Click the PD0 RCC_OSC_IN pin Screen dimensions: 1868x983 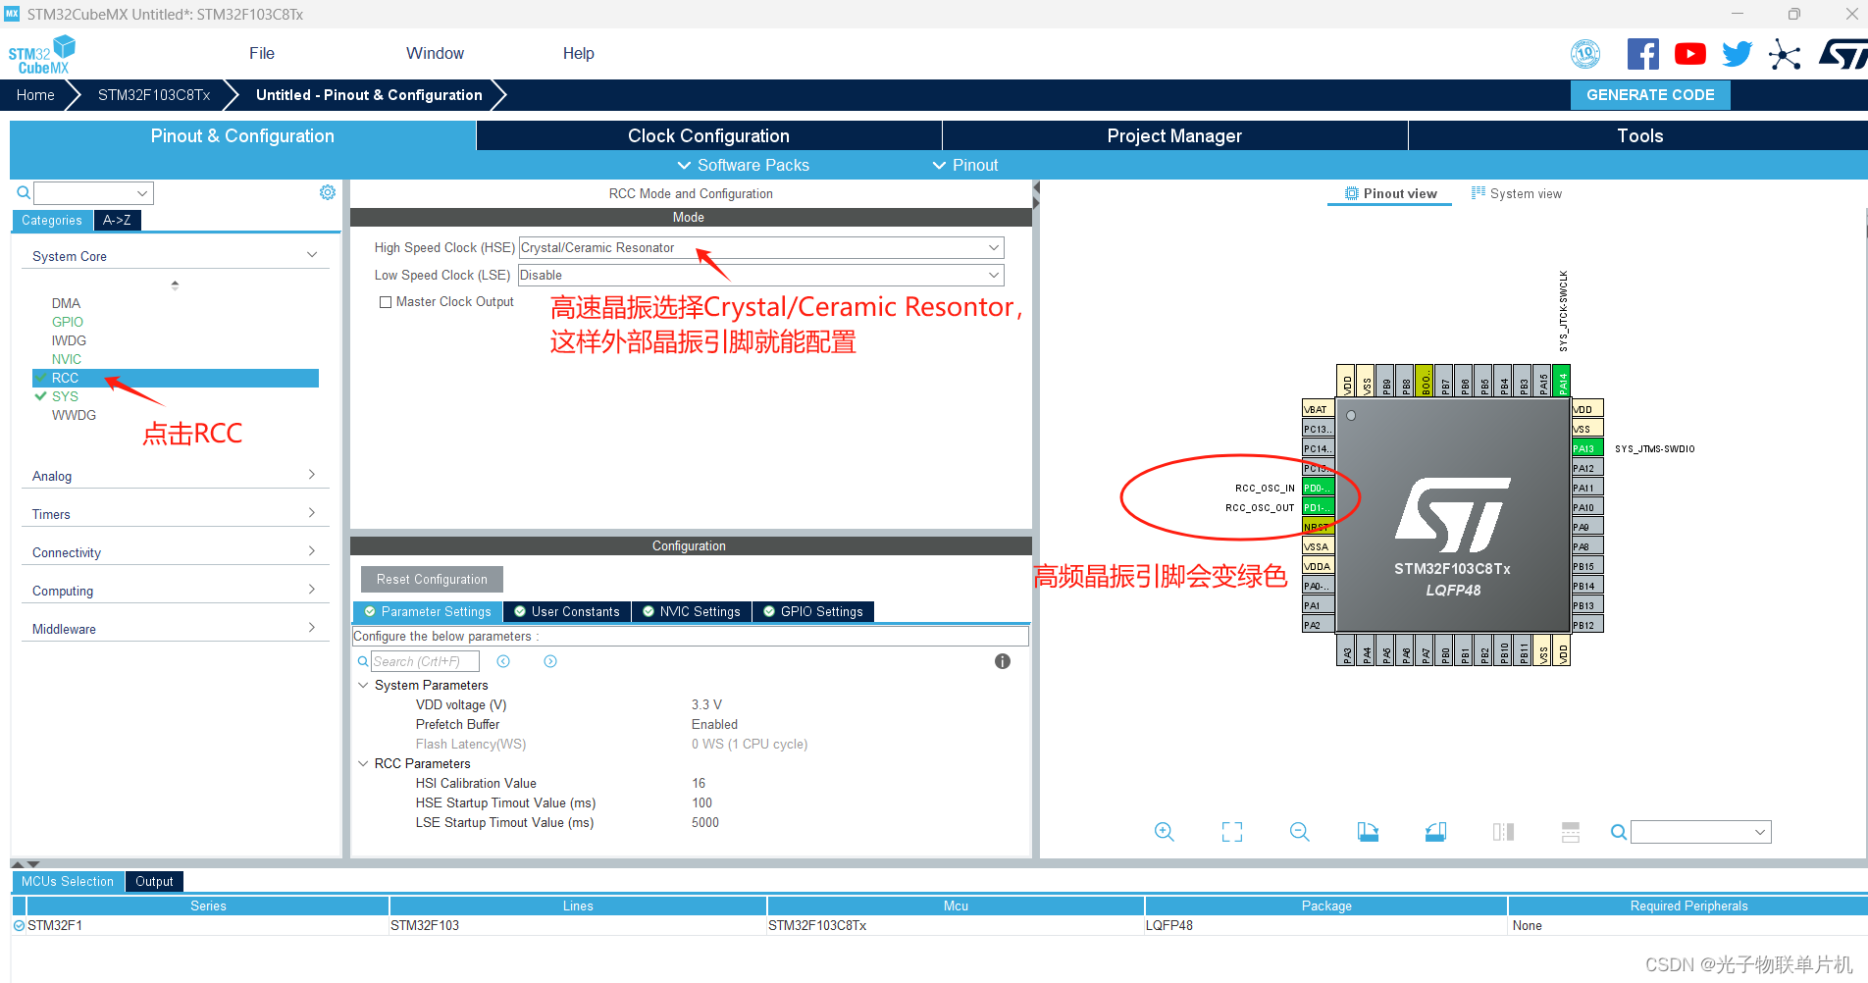(x=1317, y=488)
